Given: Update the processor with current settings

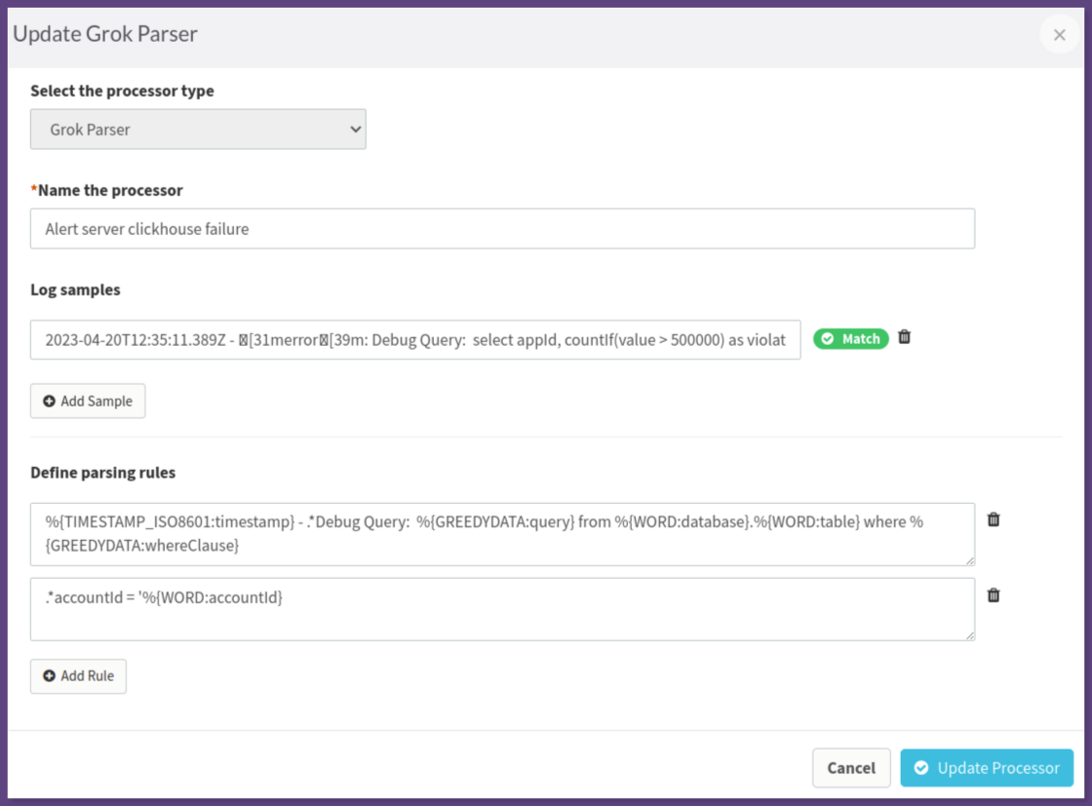Looking at the screenshot, I should (987, 768).
